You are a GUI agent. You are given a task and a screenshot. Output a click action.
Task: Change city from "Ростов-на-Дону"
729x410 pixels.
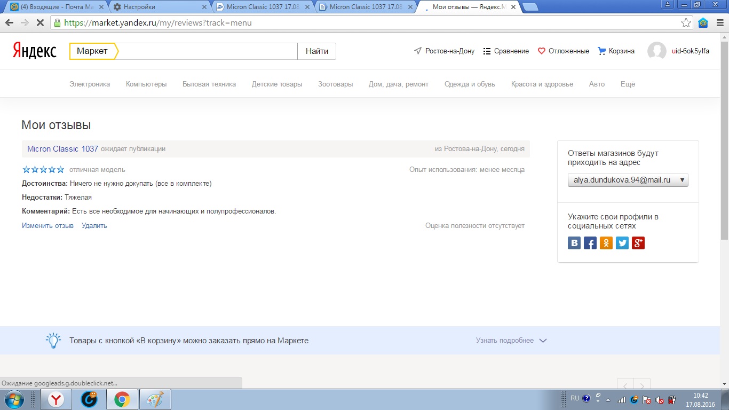click(x=444, y=51)
